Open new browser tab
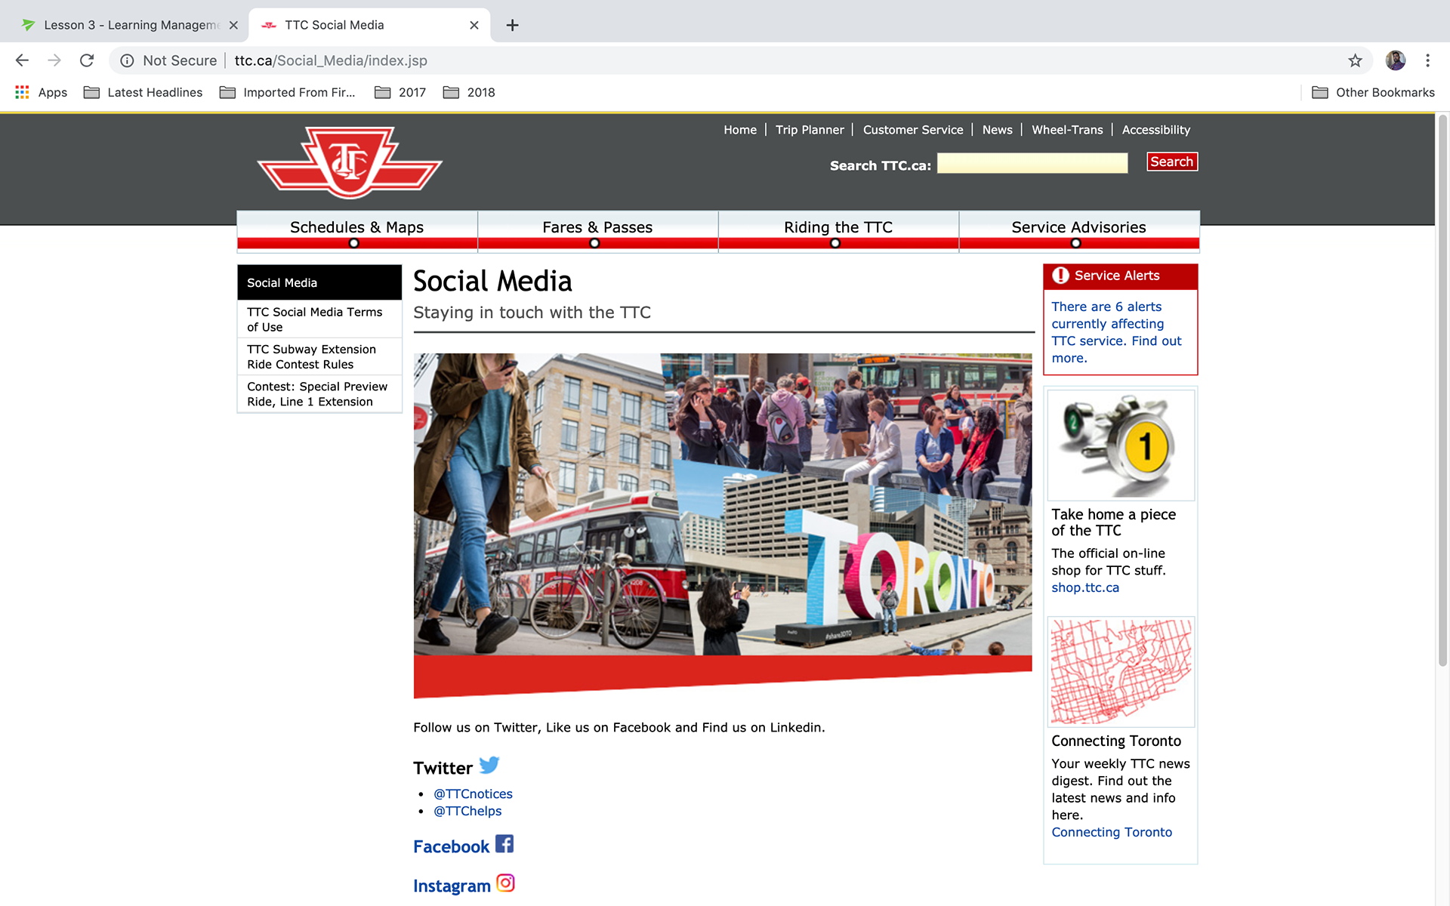The width and height of the screenshot is (1450, 906). pos(512,25)
